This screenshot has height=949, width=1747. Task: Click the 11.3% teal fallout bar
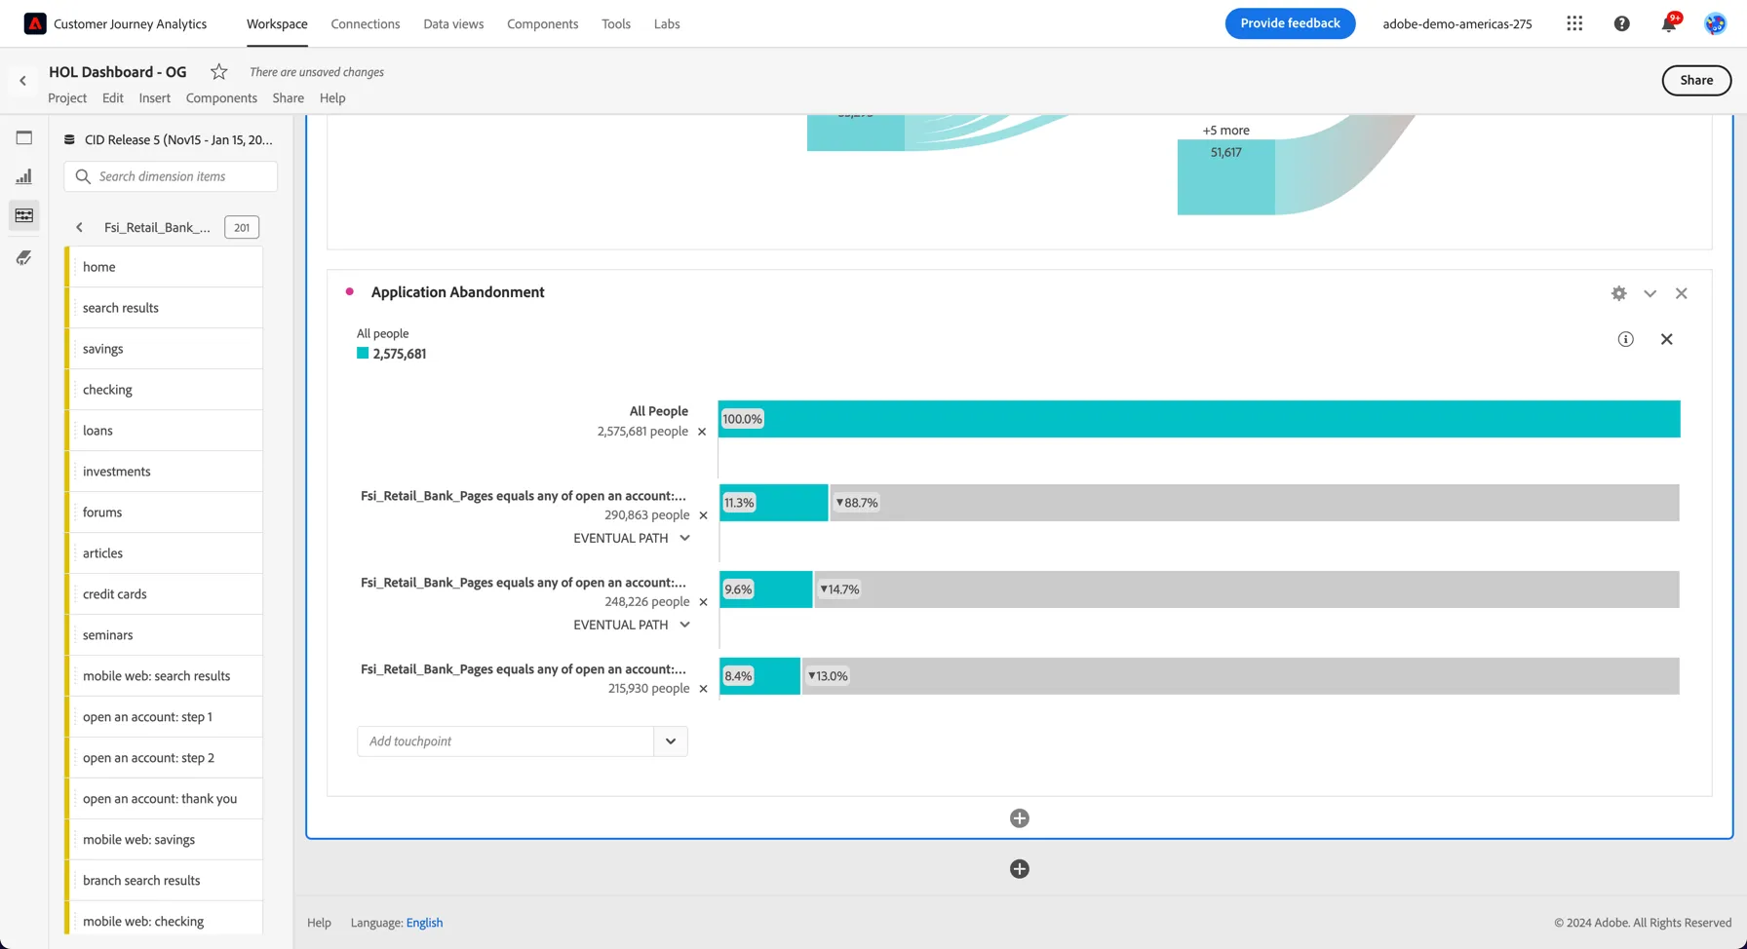tap(774, 503)
